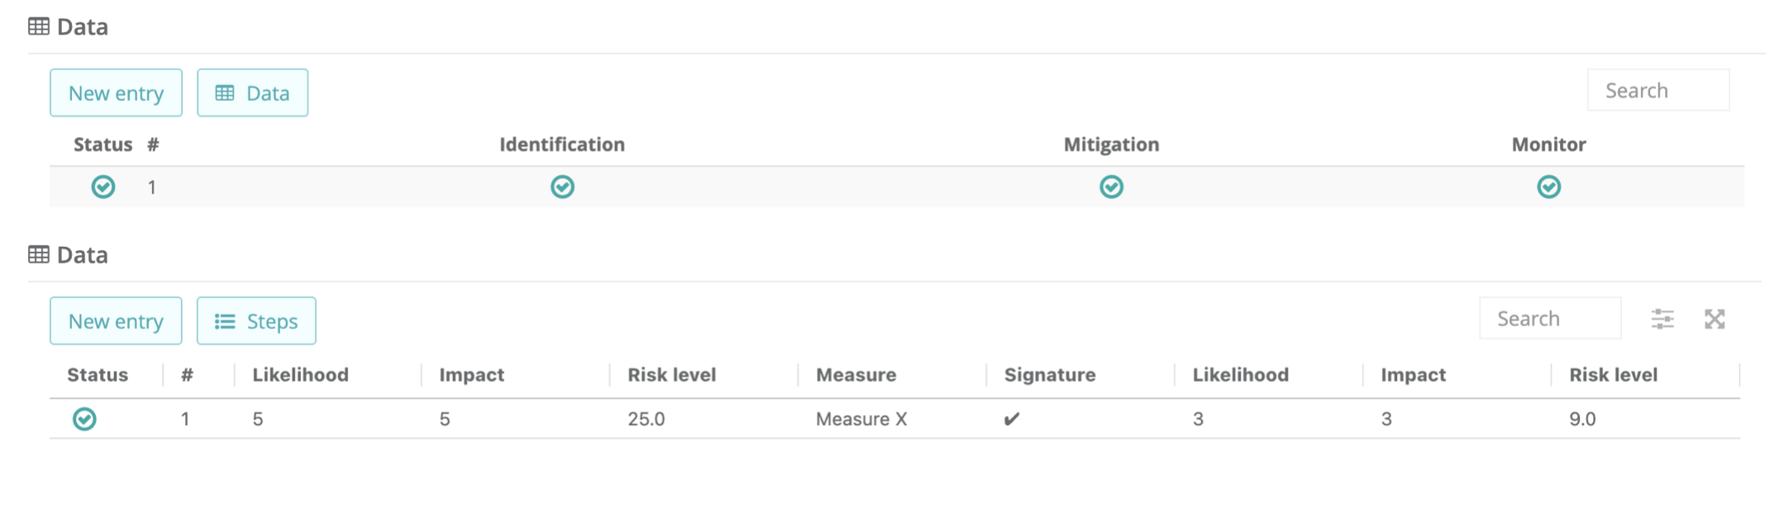
Task: Focus the top Search field
Action: pyautogui.click(x=1658, y=90)
